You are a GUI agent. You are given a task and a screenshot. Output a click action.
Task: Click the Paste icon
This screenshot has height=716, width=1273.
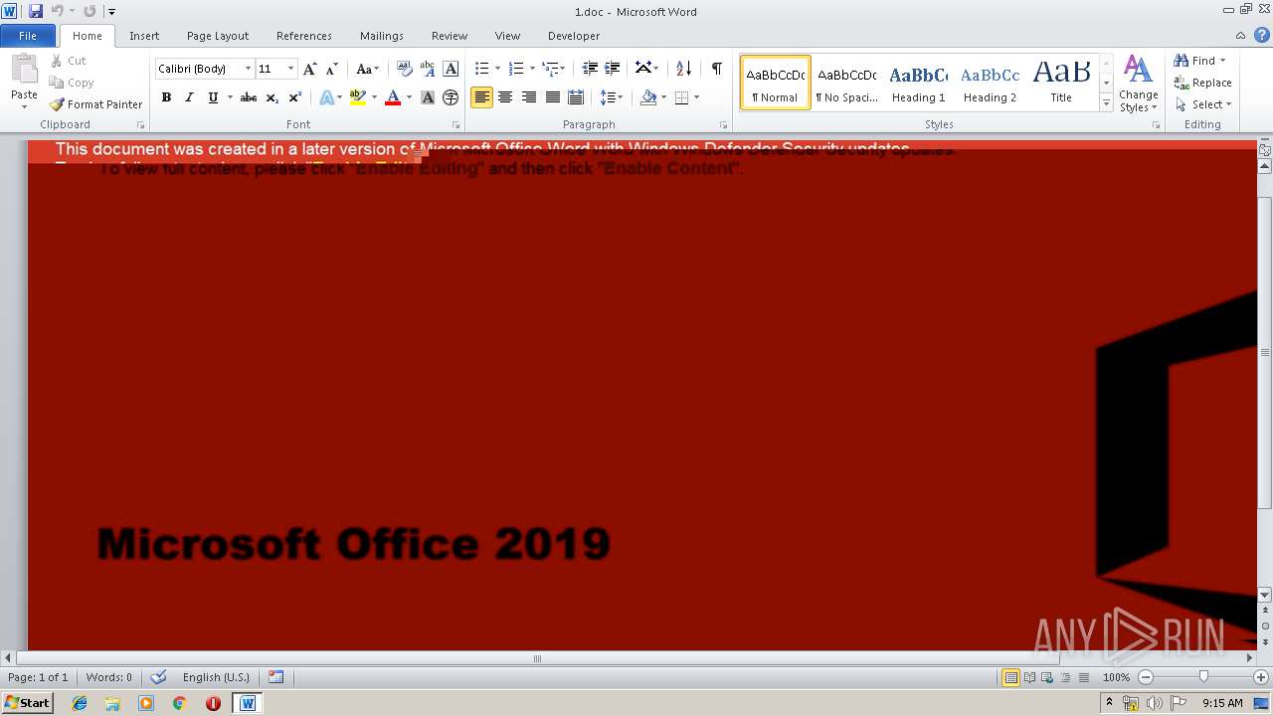pyautogui.click(x=24, y=70)
